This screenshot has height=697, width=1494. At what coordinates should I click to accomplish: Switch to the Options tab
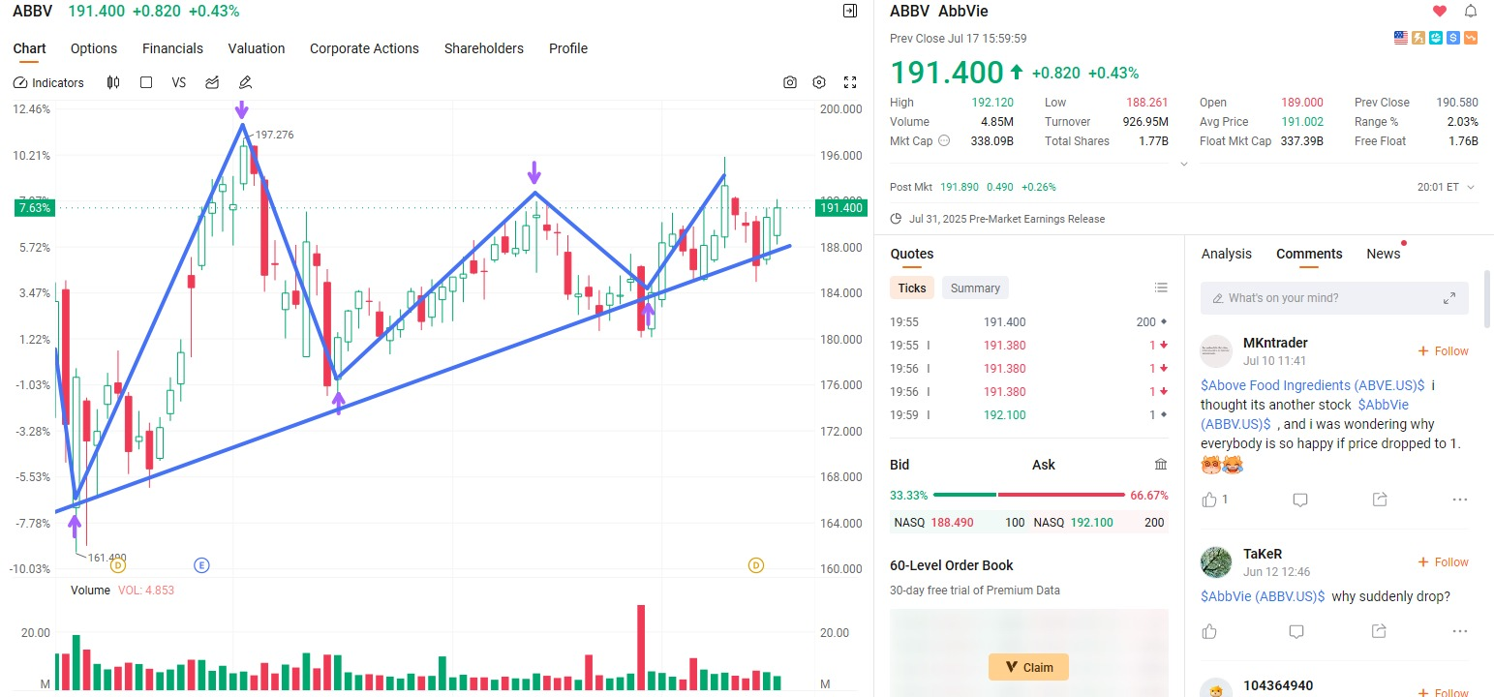click(94, 48)
